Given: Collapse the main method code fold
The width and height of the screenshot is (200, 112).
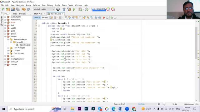Looking at the screenshot, I should [x=39, y=26].
